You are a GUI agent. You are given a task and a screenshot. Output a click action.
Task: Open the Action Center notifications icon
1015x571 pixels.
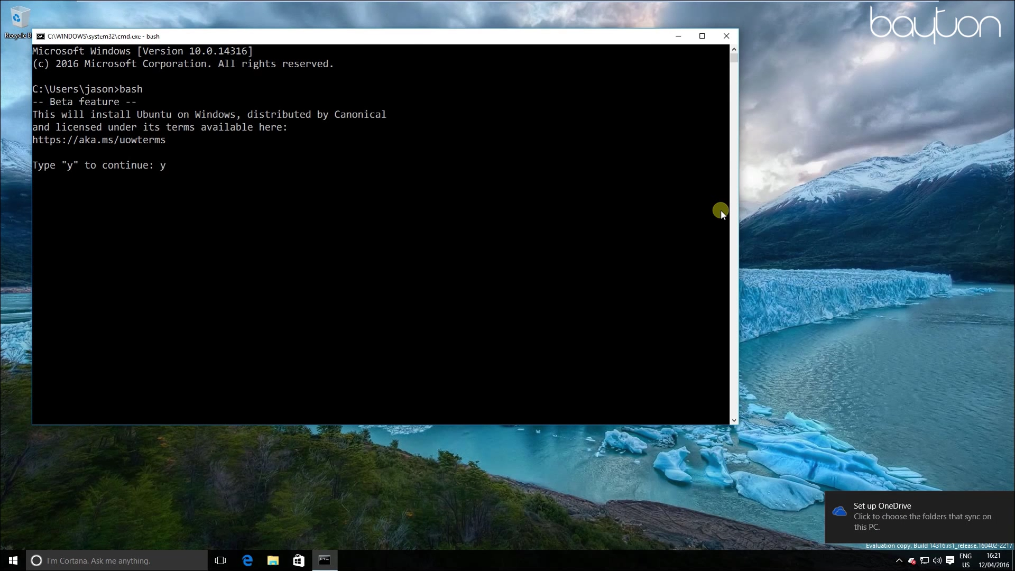[950, 560]
